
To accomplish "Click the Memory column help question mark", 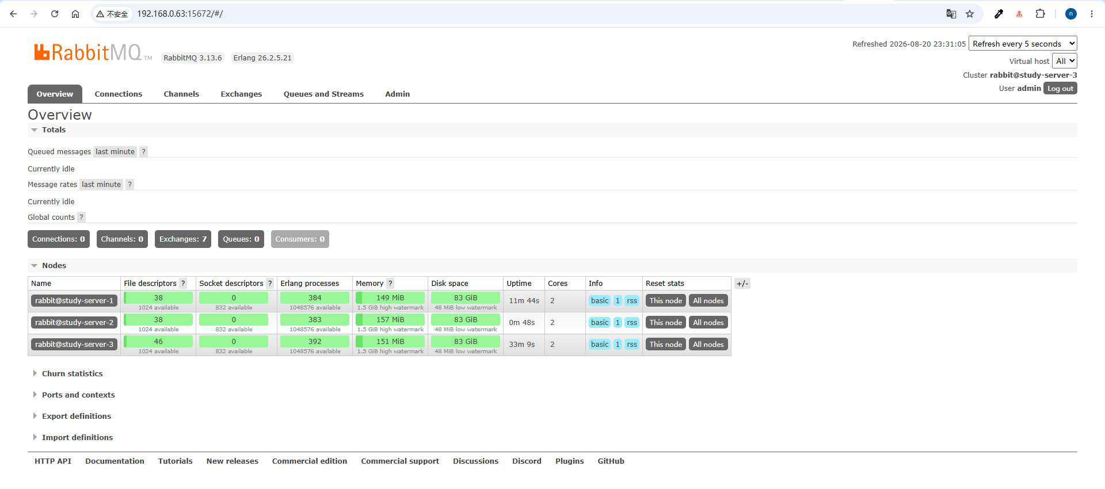I will pos(390,284).
